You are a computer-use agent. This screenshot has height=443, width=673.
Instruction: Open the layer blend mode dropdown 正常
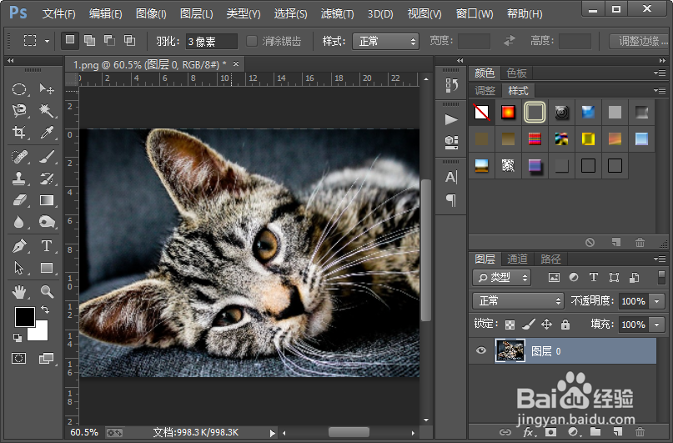point(518,301)
